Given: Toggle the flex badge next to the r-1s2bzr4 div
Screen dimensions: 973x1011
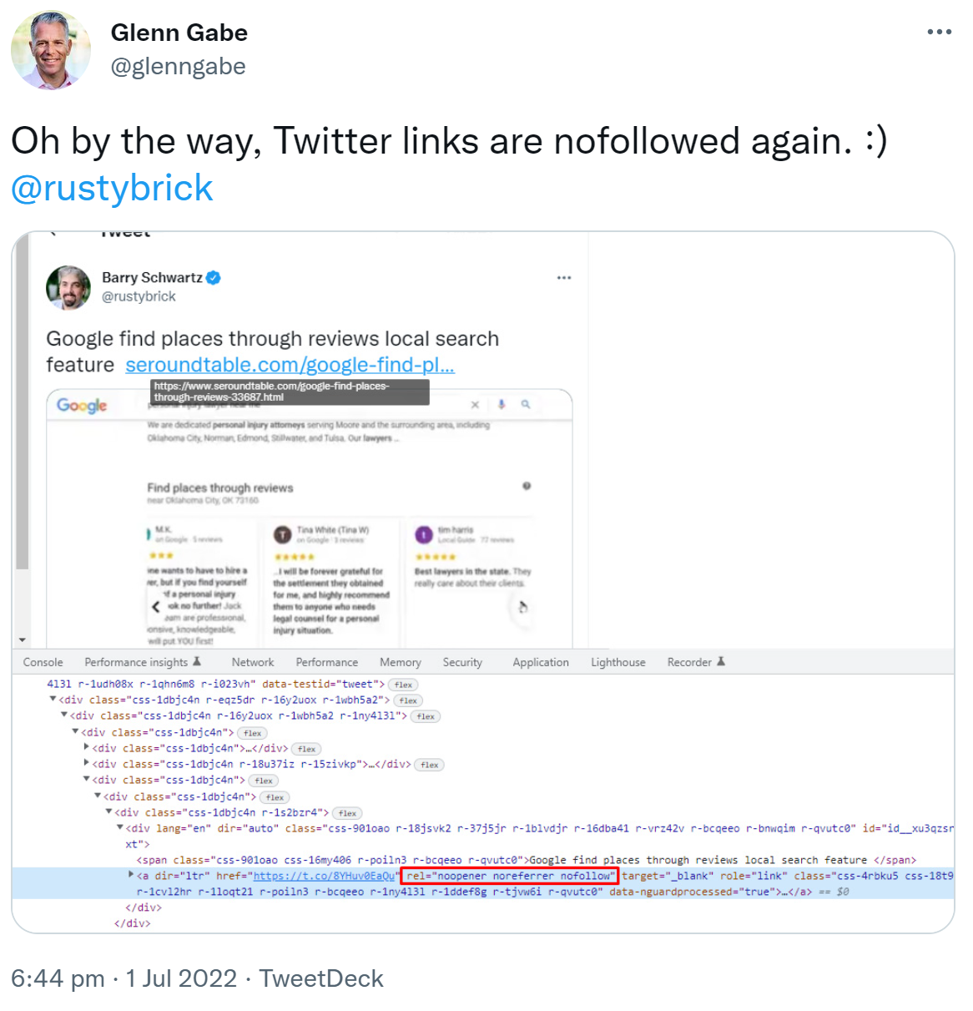Looking at the screenshot, I should 346,812.
